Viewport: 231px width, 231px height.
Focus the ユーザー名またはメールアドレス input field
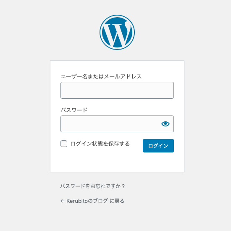(x=117, y=90)
